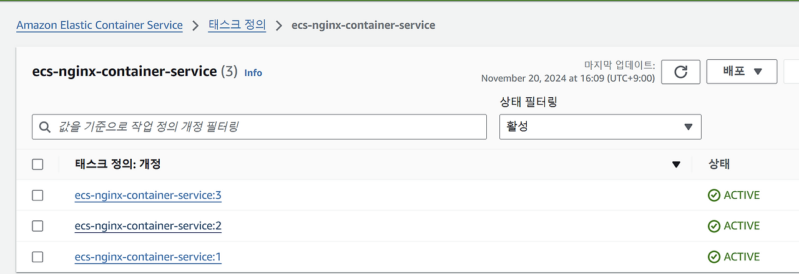The height and width of the screenshot is (274, 799).
Task: Sort by the task definition revision arrow
Action: [x=675, y=164]
